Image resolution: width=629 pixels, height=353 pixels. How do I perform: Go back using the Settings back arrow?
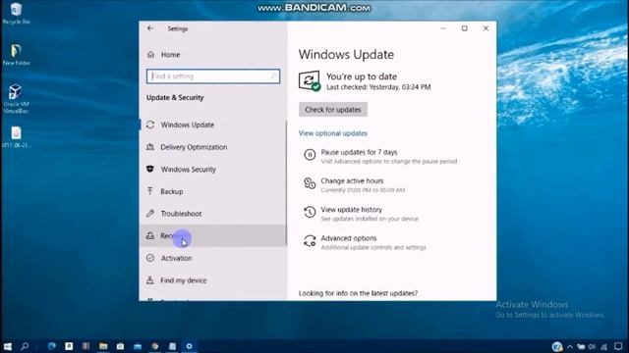(150, 28)
